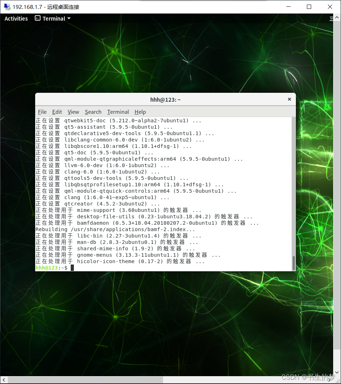Close the hhh@123 terminal window
This screenshot has width=341, height=384.
(289, 99)
